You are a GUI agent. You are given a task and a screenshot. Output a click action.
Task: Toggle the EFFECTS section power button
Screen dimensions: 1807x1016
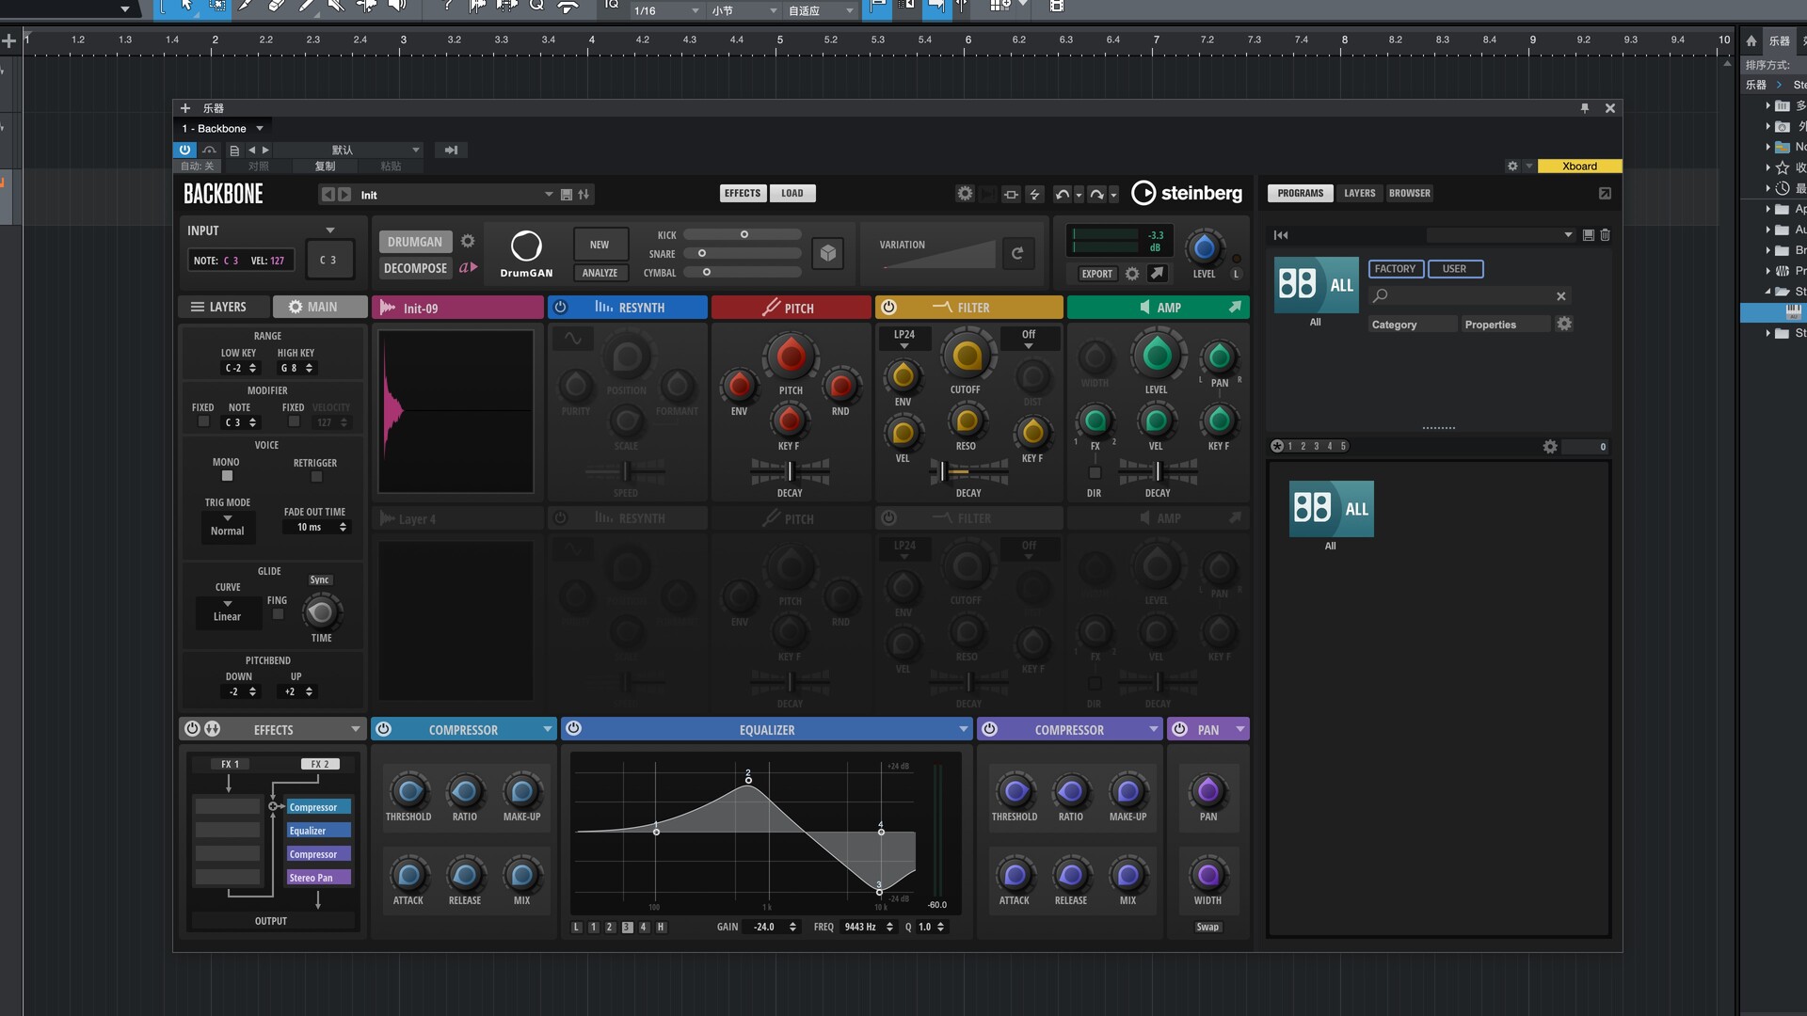pos(192,729)
